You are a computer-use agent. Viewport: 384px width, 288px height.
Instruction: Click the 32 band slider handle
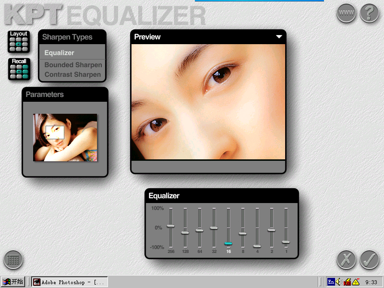[x=214, y=228]
